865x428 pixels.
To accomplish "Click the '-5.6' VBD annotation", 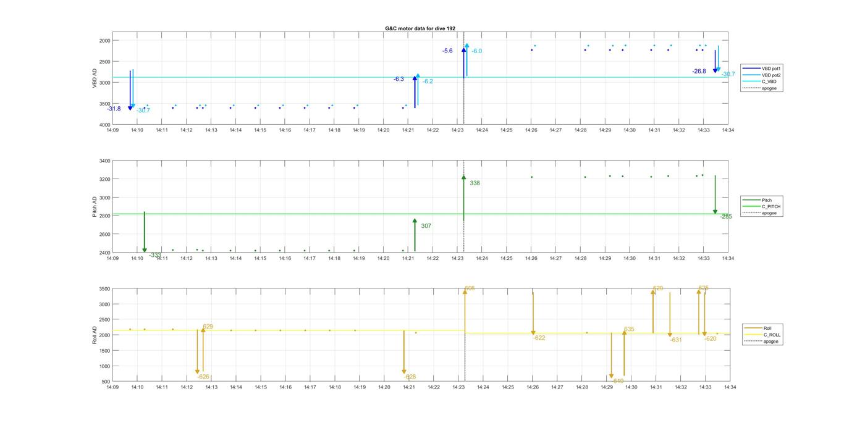I will [x=447, y=51].
